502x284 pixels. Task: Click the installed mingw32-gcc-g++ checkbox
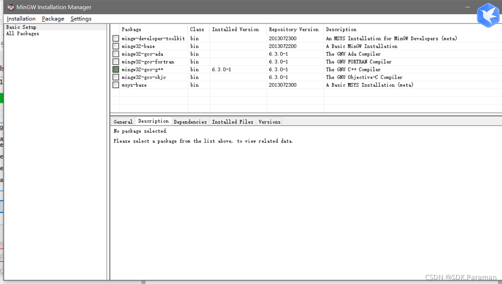(115, 69)
